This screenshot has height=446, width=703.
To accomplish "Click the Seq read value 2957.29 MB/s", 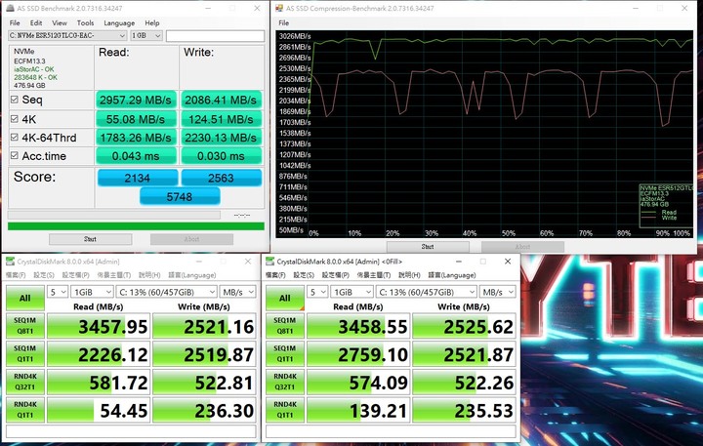I will click(136, 100).
